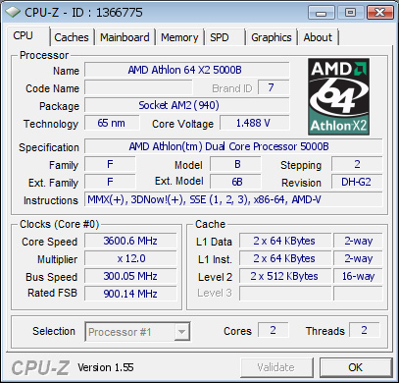This screenshot has height=383, width=399.
Task: Click the Core Speed value field
Action: tap(130, 241)
